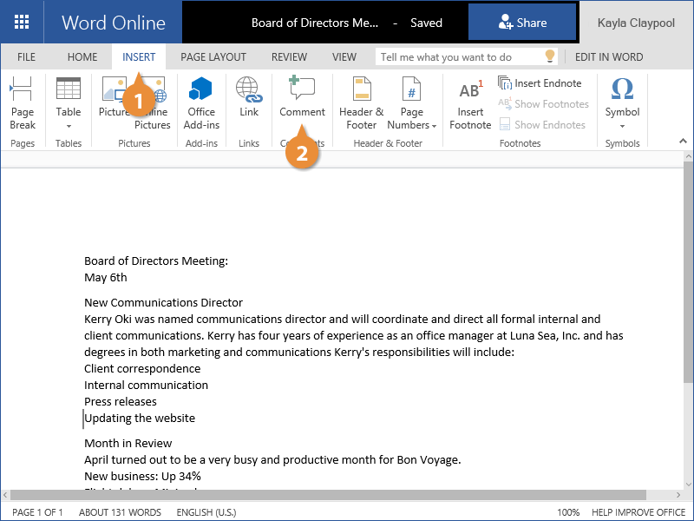Click Edit in Word
This screenshot has height=521, width=694.
pos(609,57)
